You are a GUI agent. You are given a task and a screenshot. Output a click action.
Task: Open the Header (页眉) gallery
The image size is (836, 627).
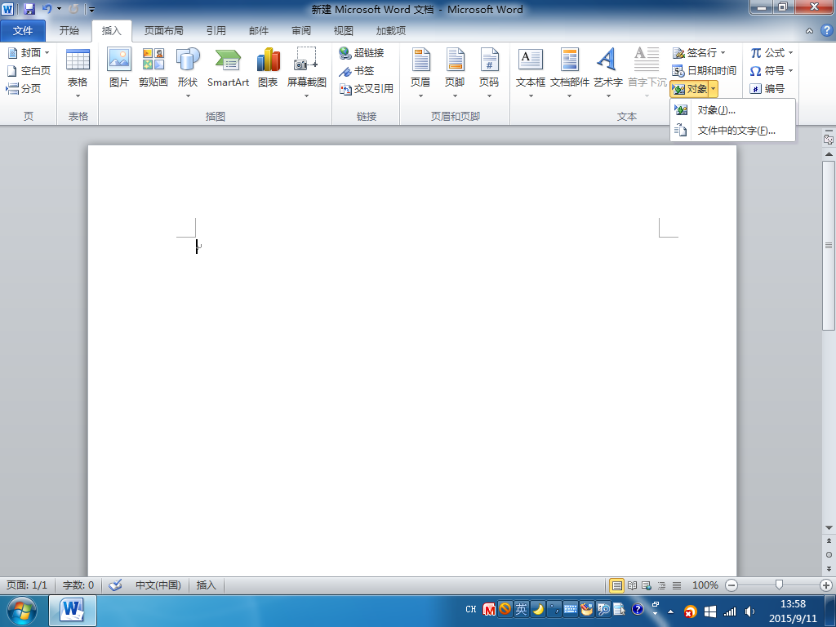420,73
